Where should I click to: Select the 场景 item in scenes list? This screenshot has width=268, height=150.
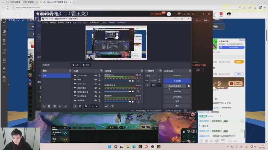(56, 76)
